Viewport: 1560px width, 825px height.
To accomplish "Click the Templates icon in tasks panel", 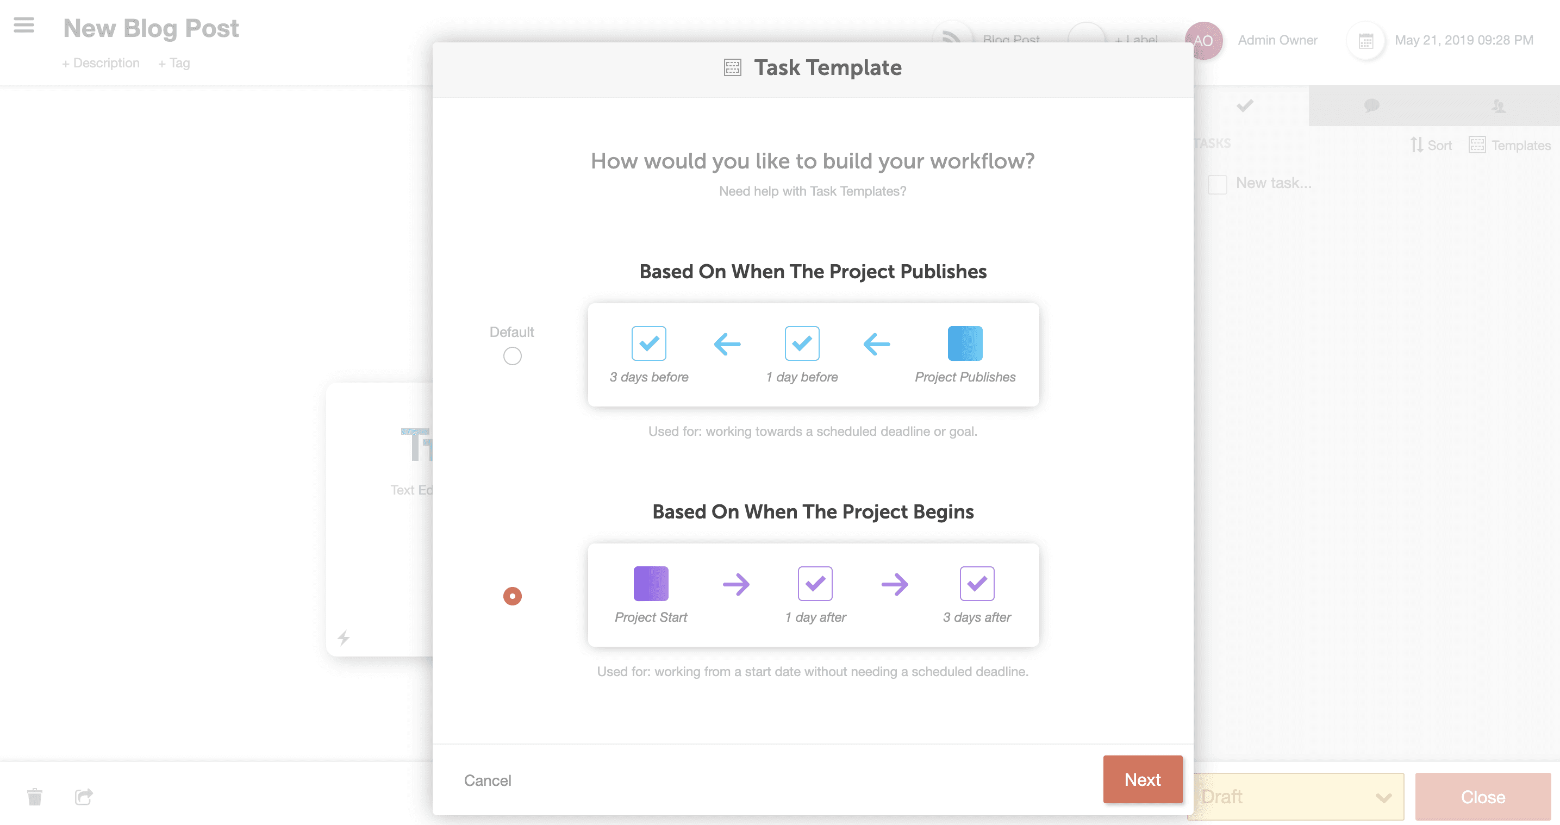I will point(1477,145).
